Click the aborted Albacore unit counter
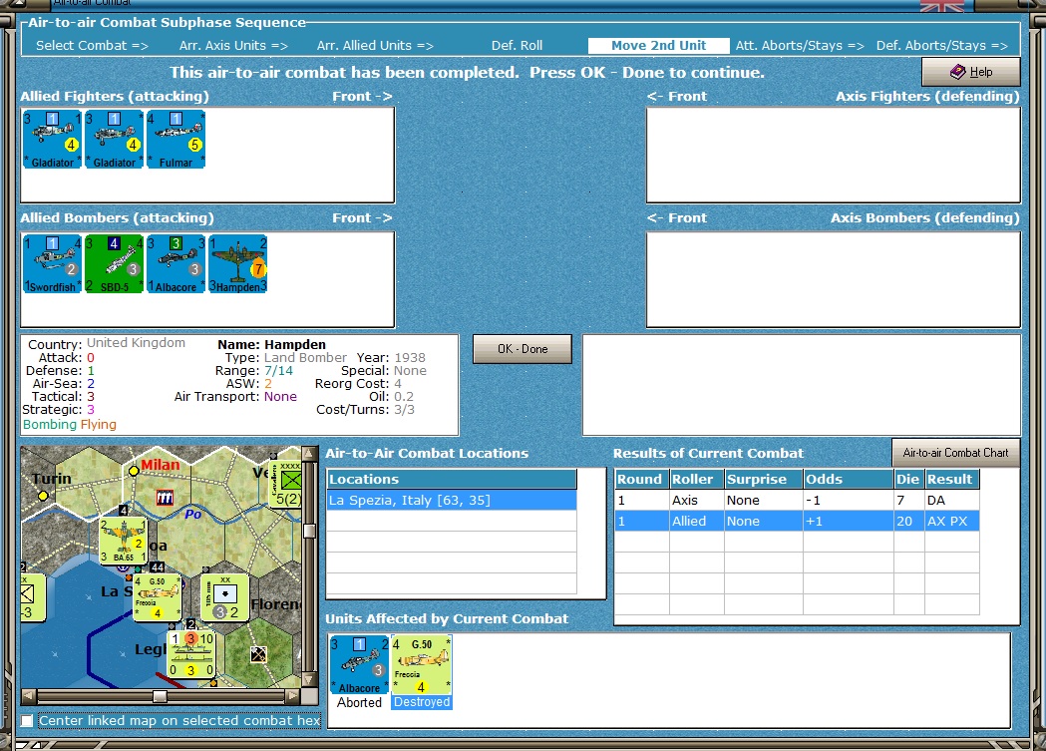Viewport: 1046px width, 751px height. click(359, 665)
